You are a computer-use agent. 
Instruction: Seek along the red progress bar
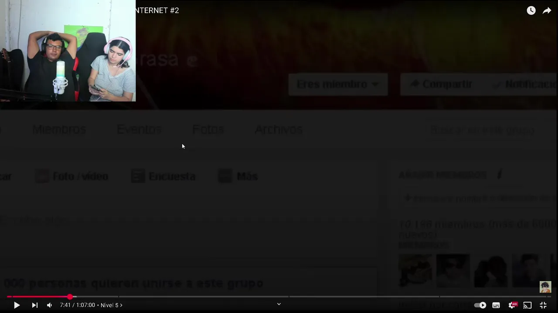click(279, 296)
